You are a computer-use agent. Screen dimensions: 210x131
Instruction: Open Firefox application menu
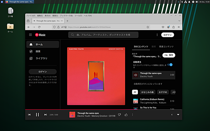click(x=179, y=27)
